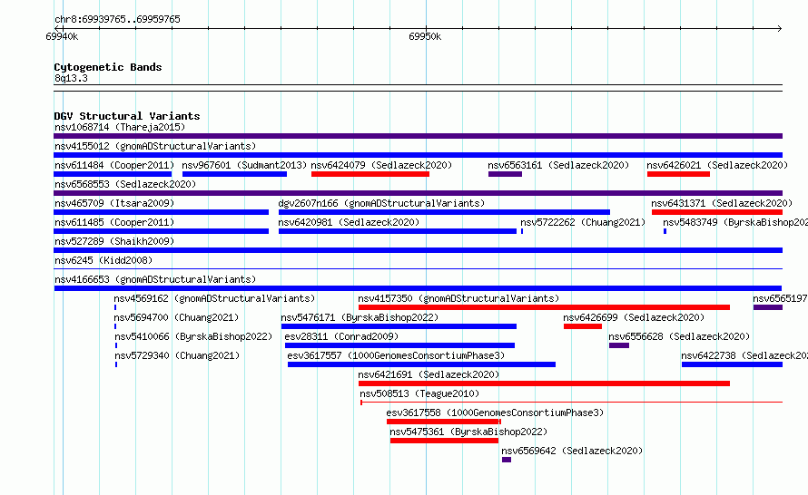Select the red bar under nsv6421691
808x495 pixels.
[x=544, y=383]
